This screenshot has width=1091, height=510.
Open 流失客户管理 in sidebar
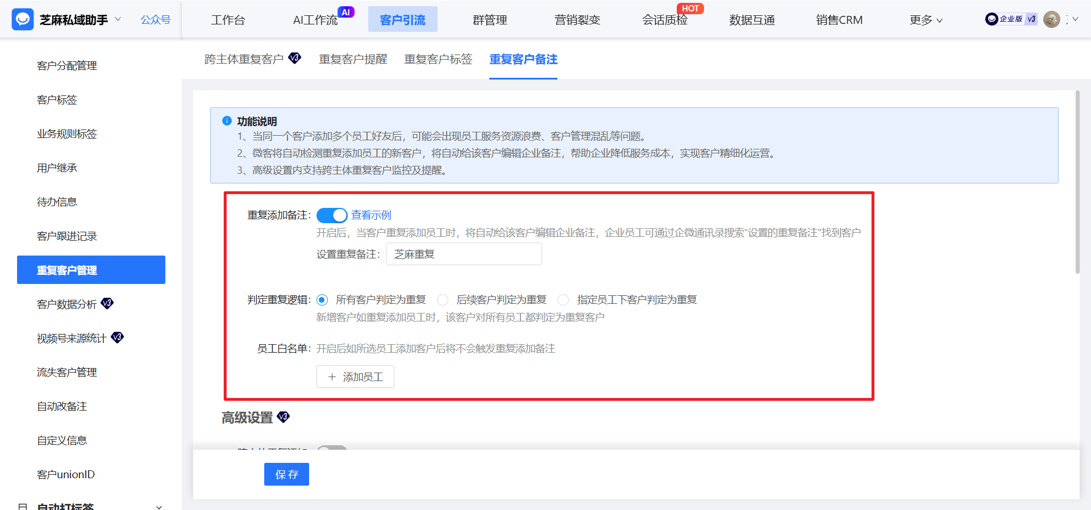[x=67, y=373]
